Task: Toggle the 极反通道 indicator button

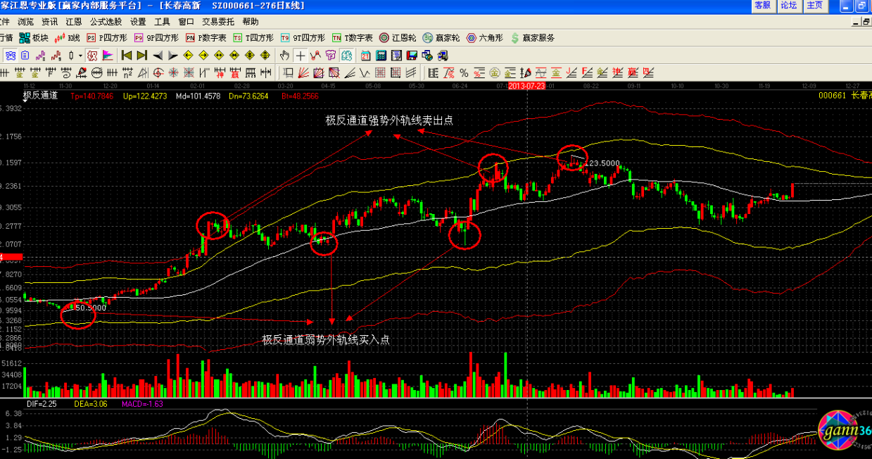Action: click(40, 96)
